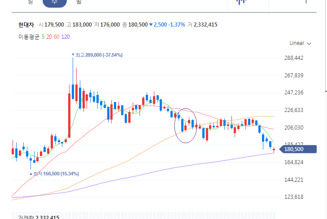Select the high price 183,000 value
327x219 pixels.
pyautogui.click(x=82, y=25)
